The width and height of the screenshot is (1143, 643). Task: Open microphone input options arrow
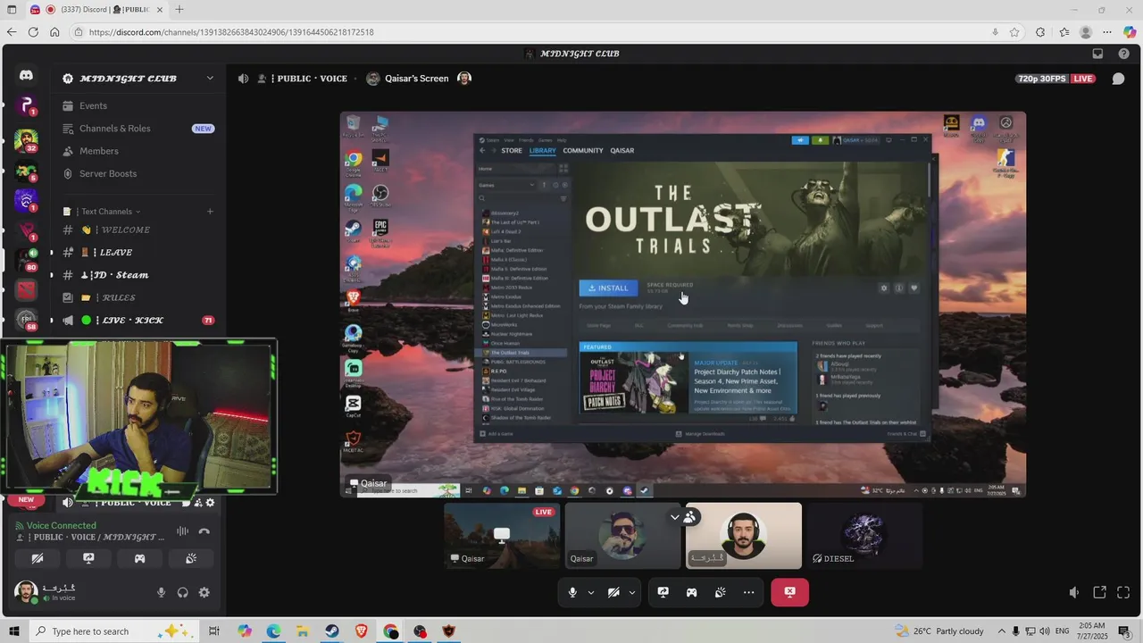(591, 592)
